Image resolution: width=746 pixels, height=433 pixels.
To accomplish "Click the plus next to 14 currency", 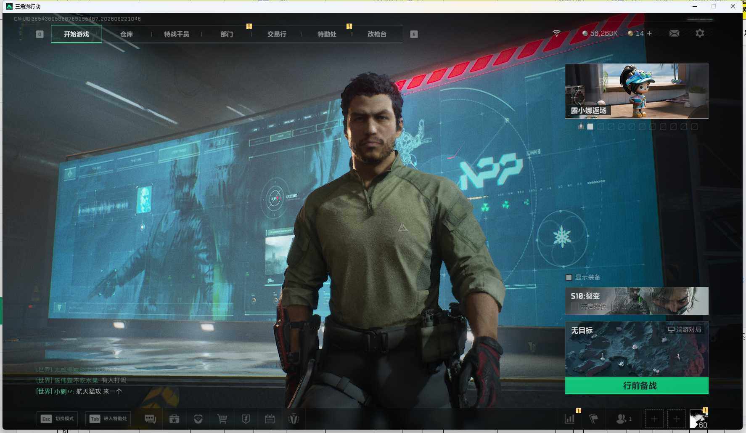I will click(x=649, y=33).
